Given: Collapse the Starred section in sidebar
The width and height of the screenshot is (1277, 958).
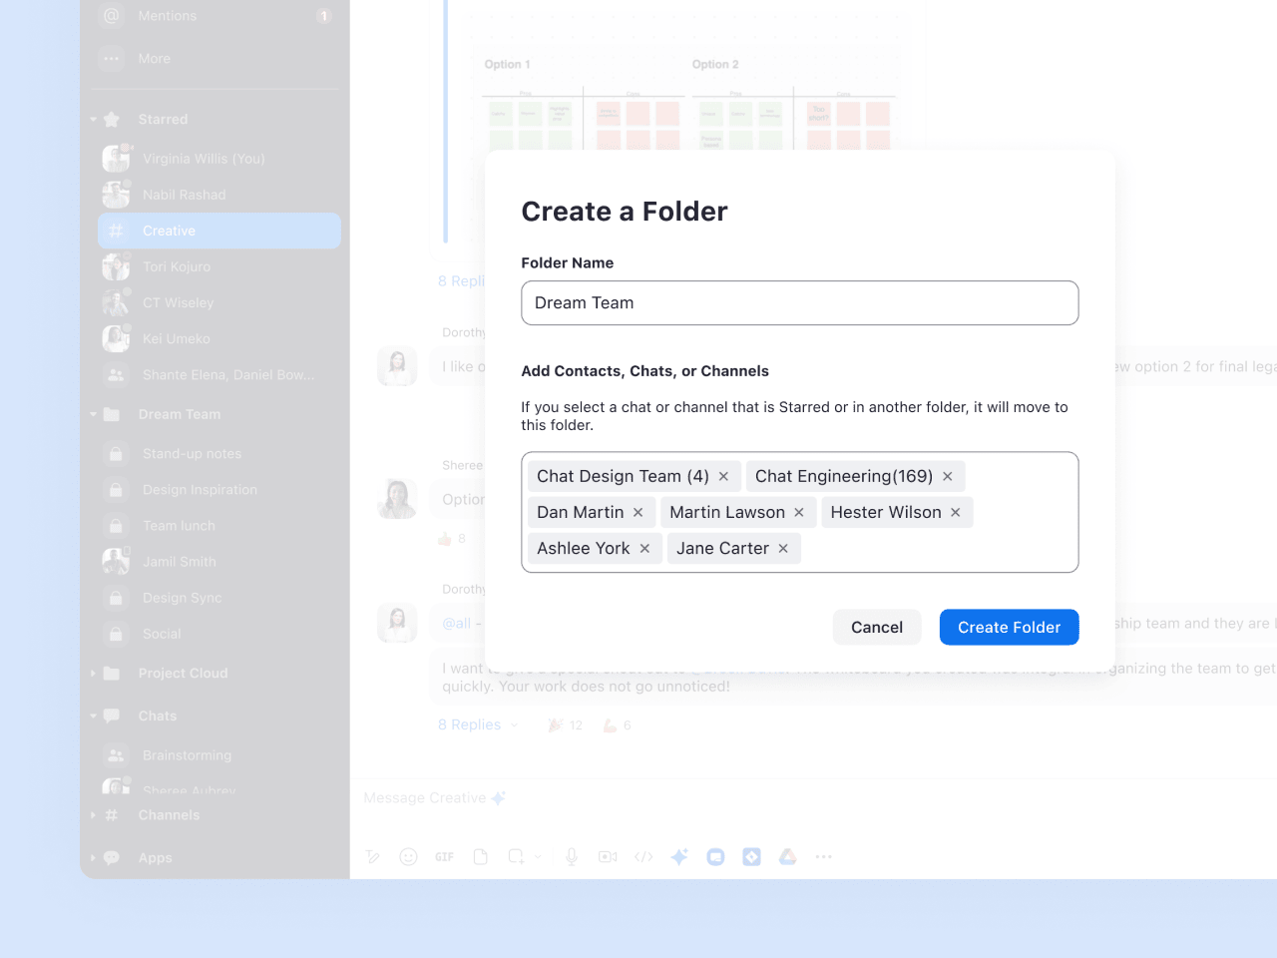Looking at the screenshot, I should pyautogui.click(x=94, y=120).
